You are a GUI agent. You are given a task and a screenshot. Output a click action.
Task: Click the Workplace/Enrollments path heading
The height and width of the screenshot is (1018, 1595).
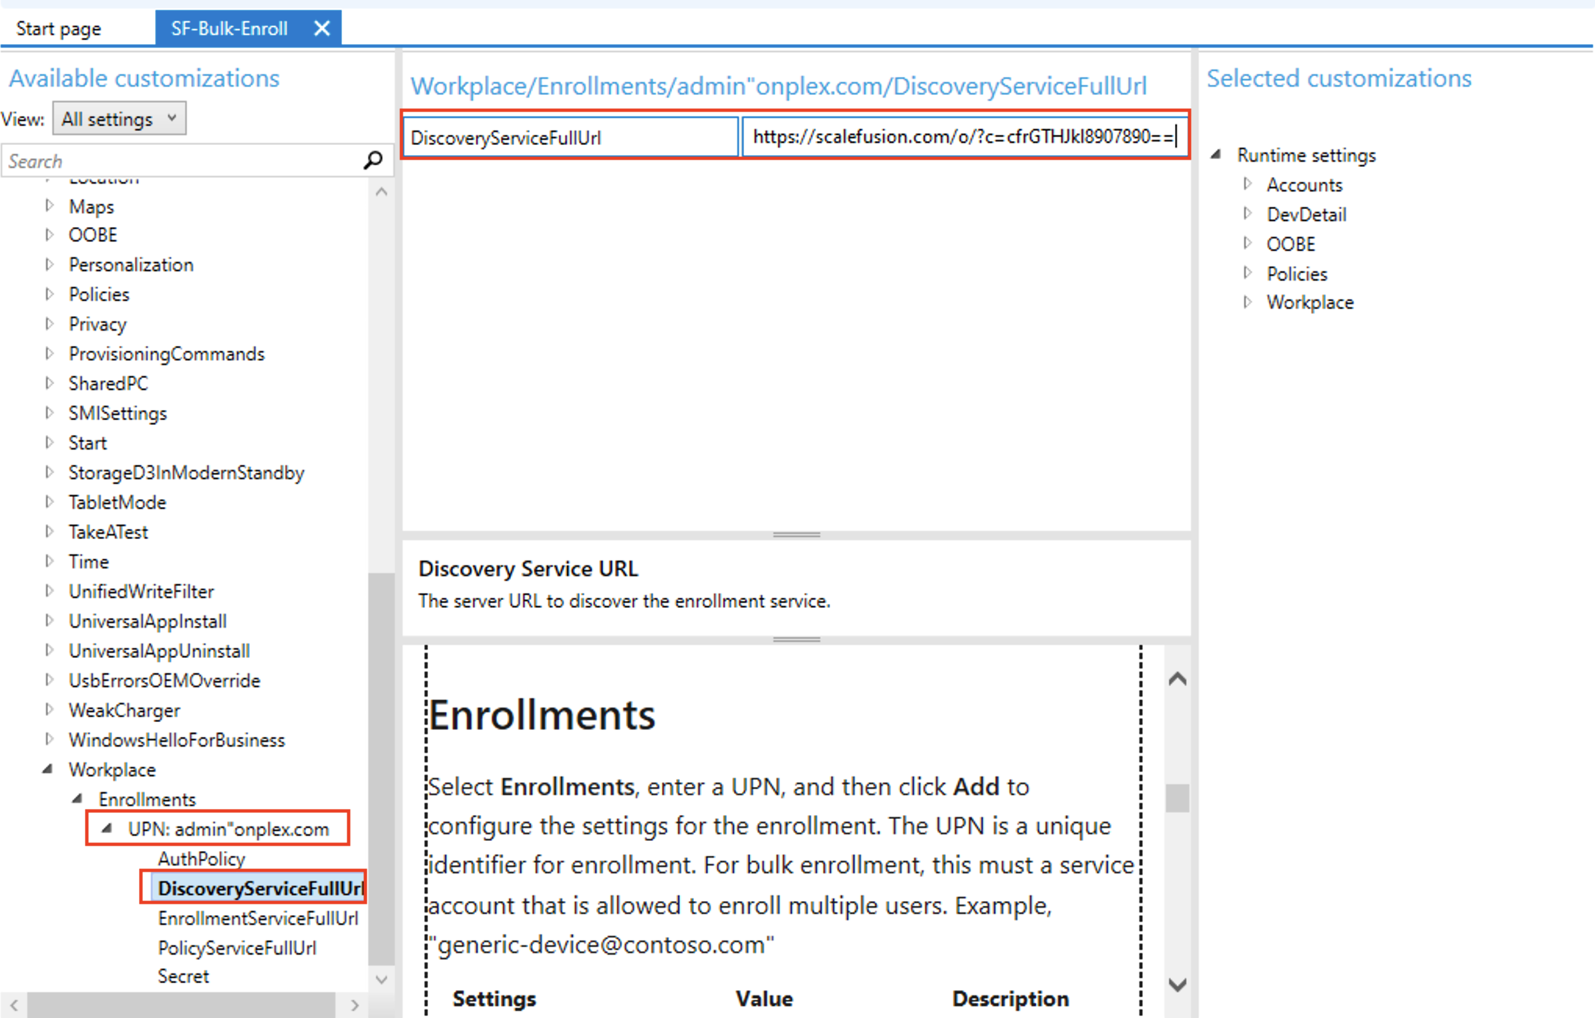point(778,86)
